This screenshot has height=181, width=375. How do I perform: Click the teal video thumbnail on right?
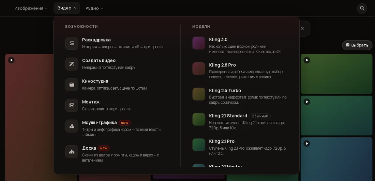(x=336, y=116)
